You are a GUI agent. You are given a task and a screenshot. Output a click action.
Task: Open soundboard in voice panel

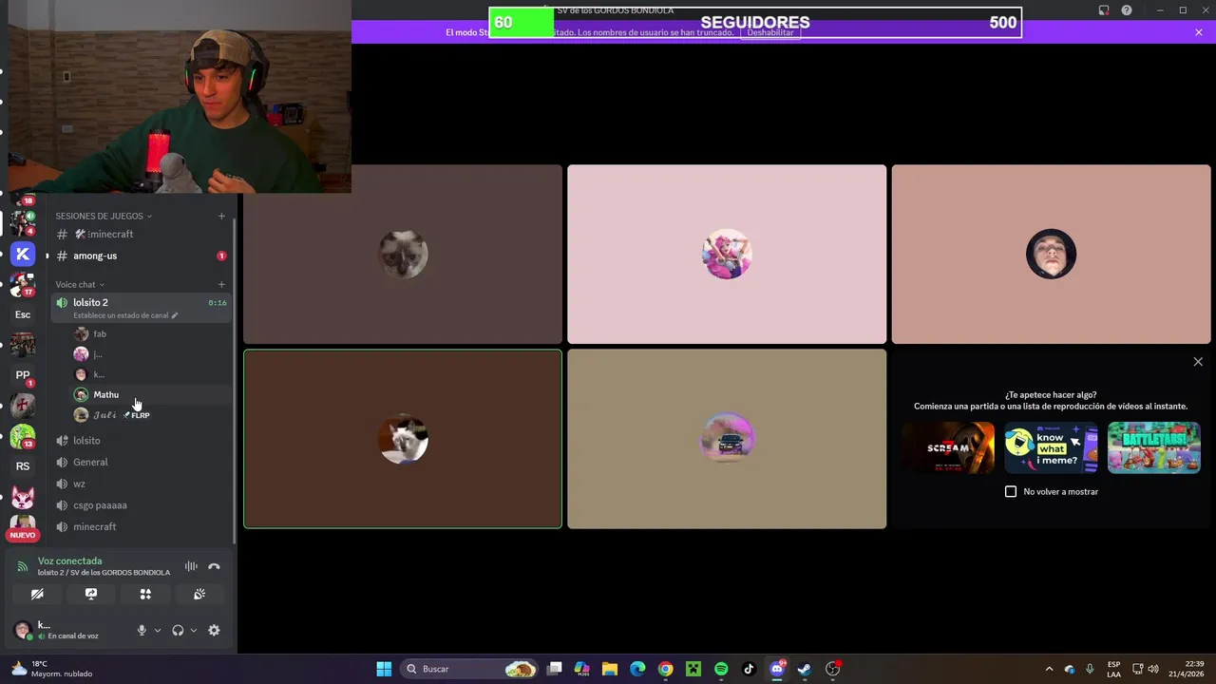coord(199,594)
